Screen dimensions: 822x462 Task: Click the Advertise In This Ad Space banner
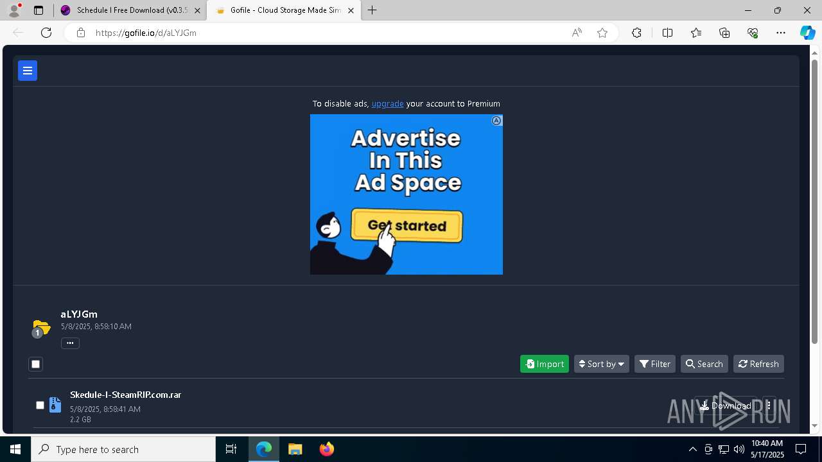(x=407, y=194)
